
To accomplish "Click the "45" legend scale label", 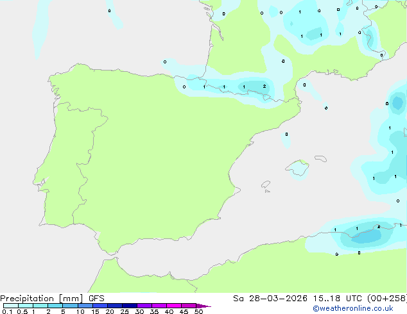I will coord(184,311).
